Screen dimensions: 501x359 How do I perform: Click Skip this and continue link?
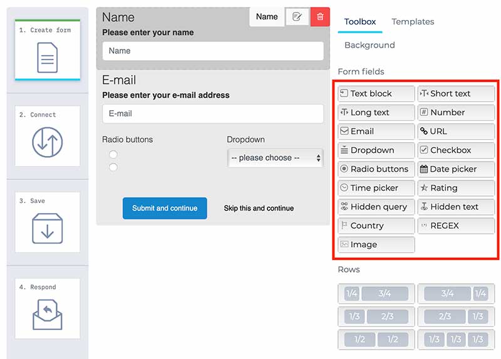click(x=259, y=209)
